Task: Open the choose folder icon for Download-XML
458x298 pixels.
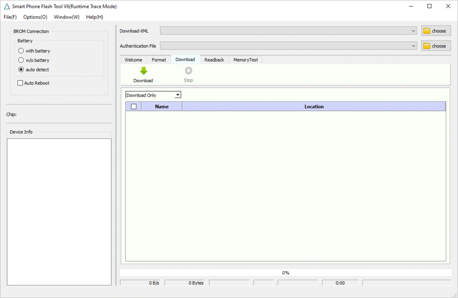Action: [435, 30]
